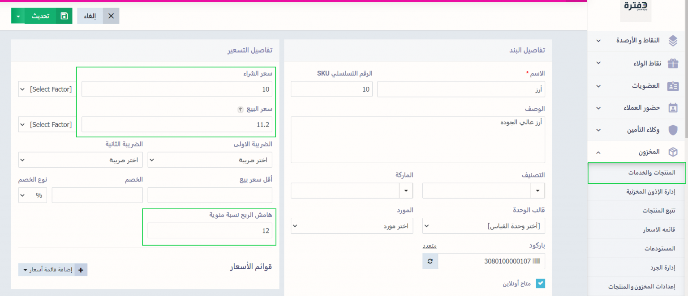Image resolution: width=688 pixels, height=296 pixels.
Task: Click the memberships ID card icon
Action: click(x=673, y=86)
